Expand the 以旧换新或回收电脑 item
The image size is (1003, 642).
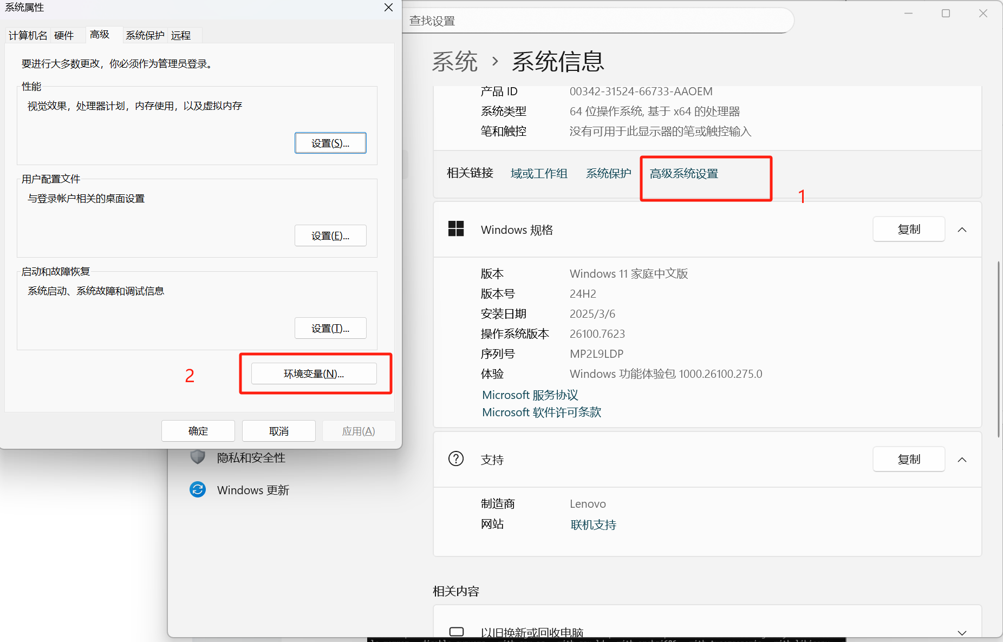click(962, 633)
